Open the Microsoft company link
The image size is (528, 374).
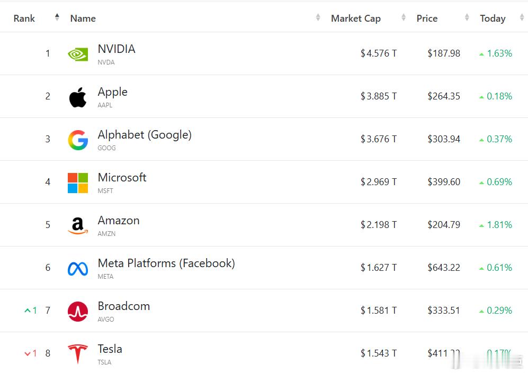coord(122,178)
